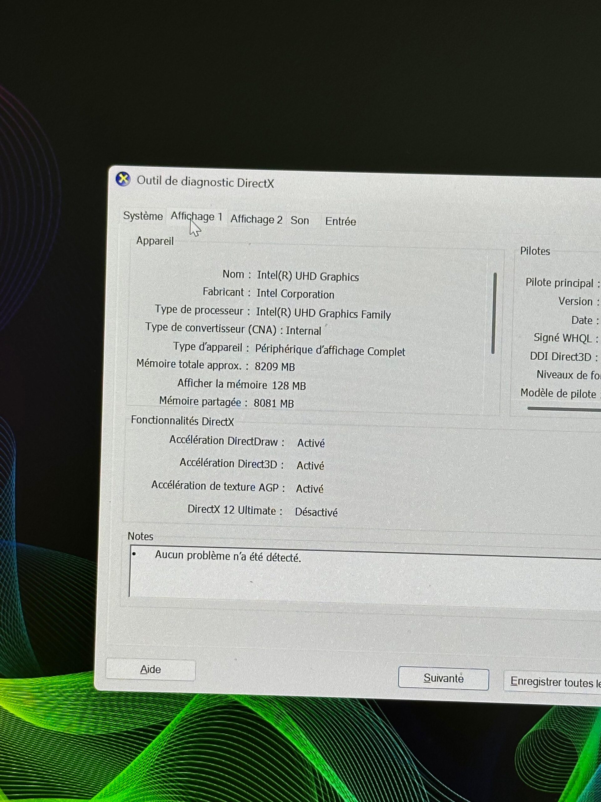Click the note Aucun problème n'a été détecté
Viewport: 601px width, 802px height.
click(x=228, y=556)
